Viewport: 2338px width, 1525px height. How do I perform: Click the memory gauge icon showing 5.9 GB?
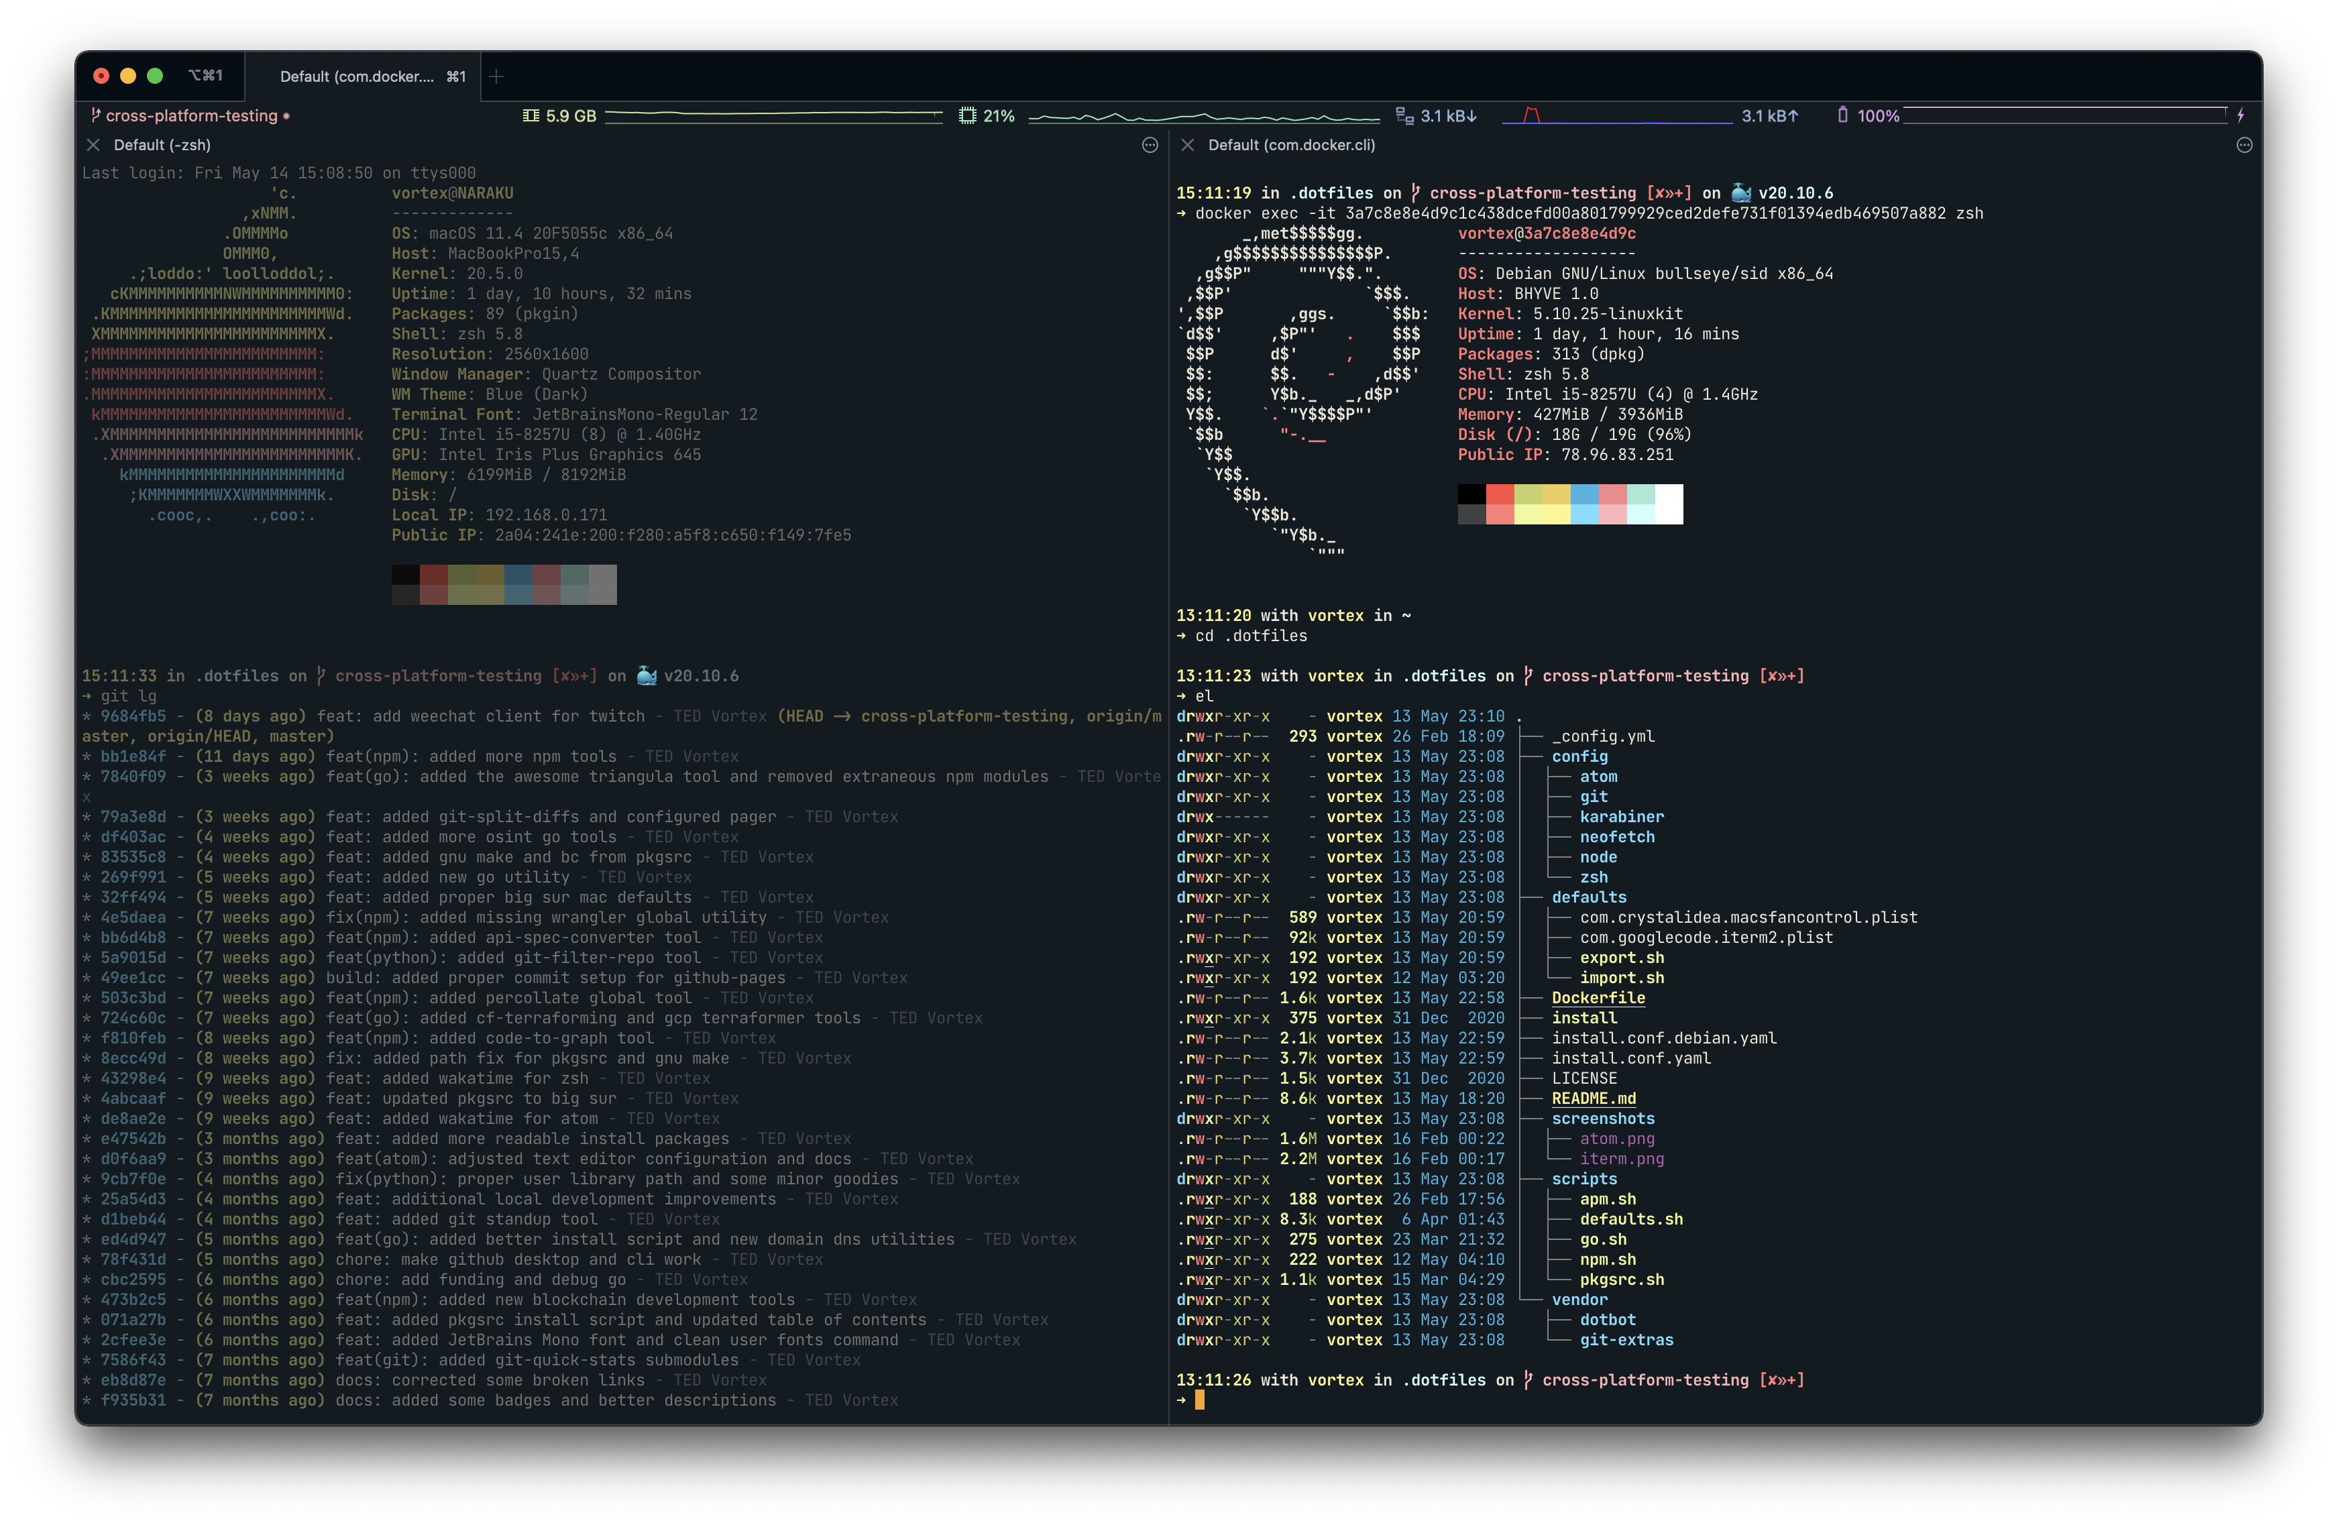click(x=533, y=115)
